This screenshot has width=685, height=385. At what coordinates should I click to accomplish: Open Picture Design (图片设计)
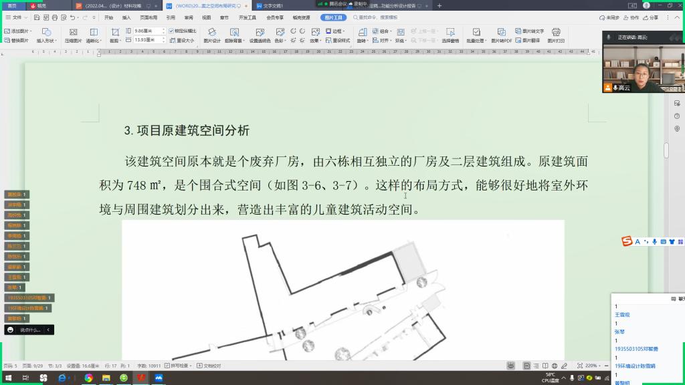tap(212, 35)
